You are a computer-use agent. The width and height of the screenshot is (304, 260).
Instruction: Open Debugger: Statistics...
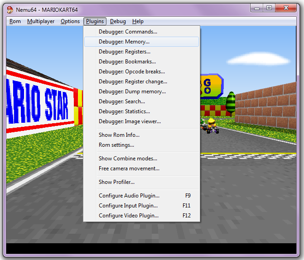pos(141,111)
